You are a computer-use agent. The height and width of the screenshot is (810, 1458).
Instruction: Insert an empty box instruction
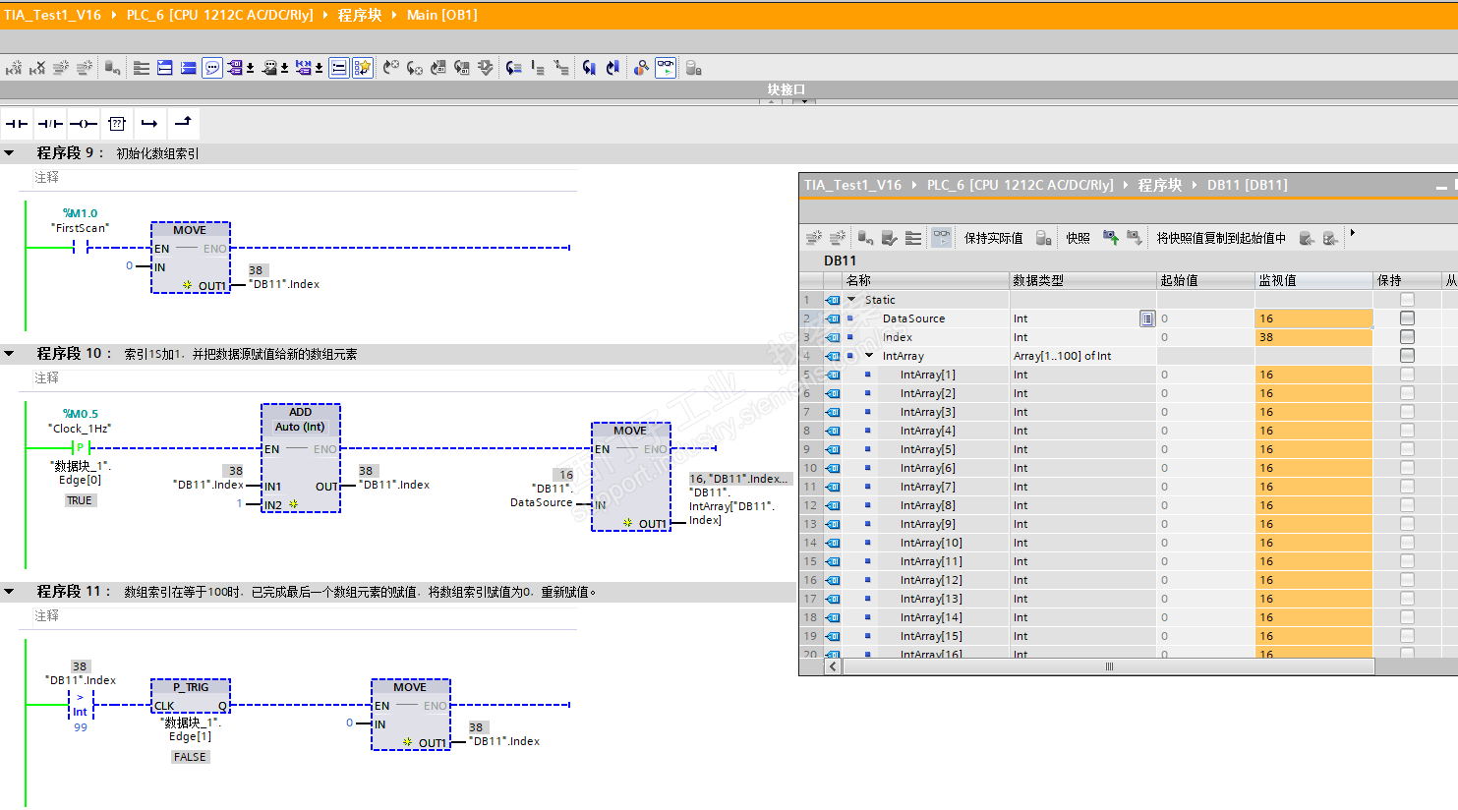click(x=117, y=124)
